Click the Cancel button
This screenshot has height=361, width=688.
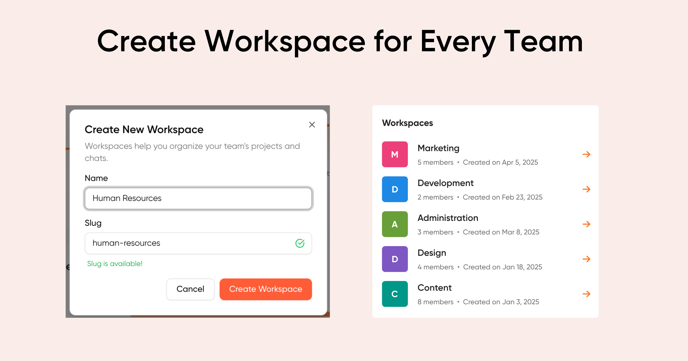pos(190,289)
